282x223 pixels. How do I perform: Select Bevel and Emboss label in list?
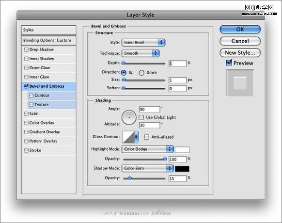point(47,86)
